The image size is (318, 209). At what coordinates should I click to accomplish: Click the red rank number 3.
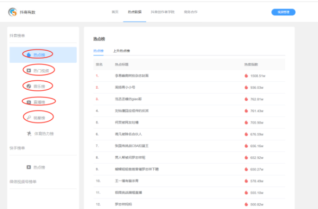coord(97,99)
